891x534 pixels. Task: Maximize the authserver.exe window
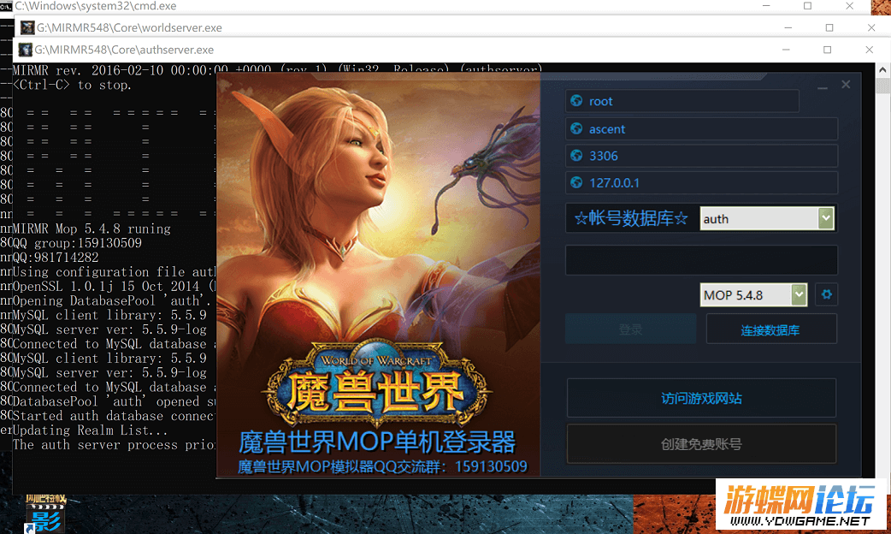[828, 50]
